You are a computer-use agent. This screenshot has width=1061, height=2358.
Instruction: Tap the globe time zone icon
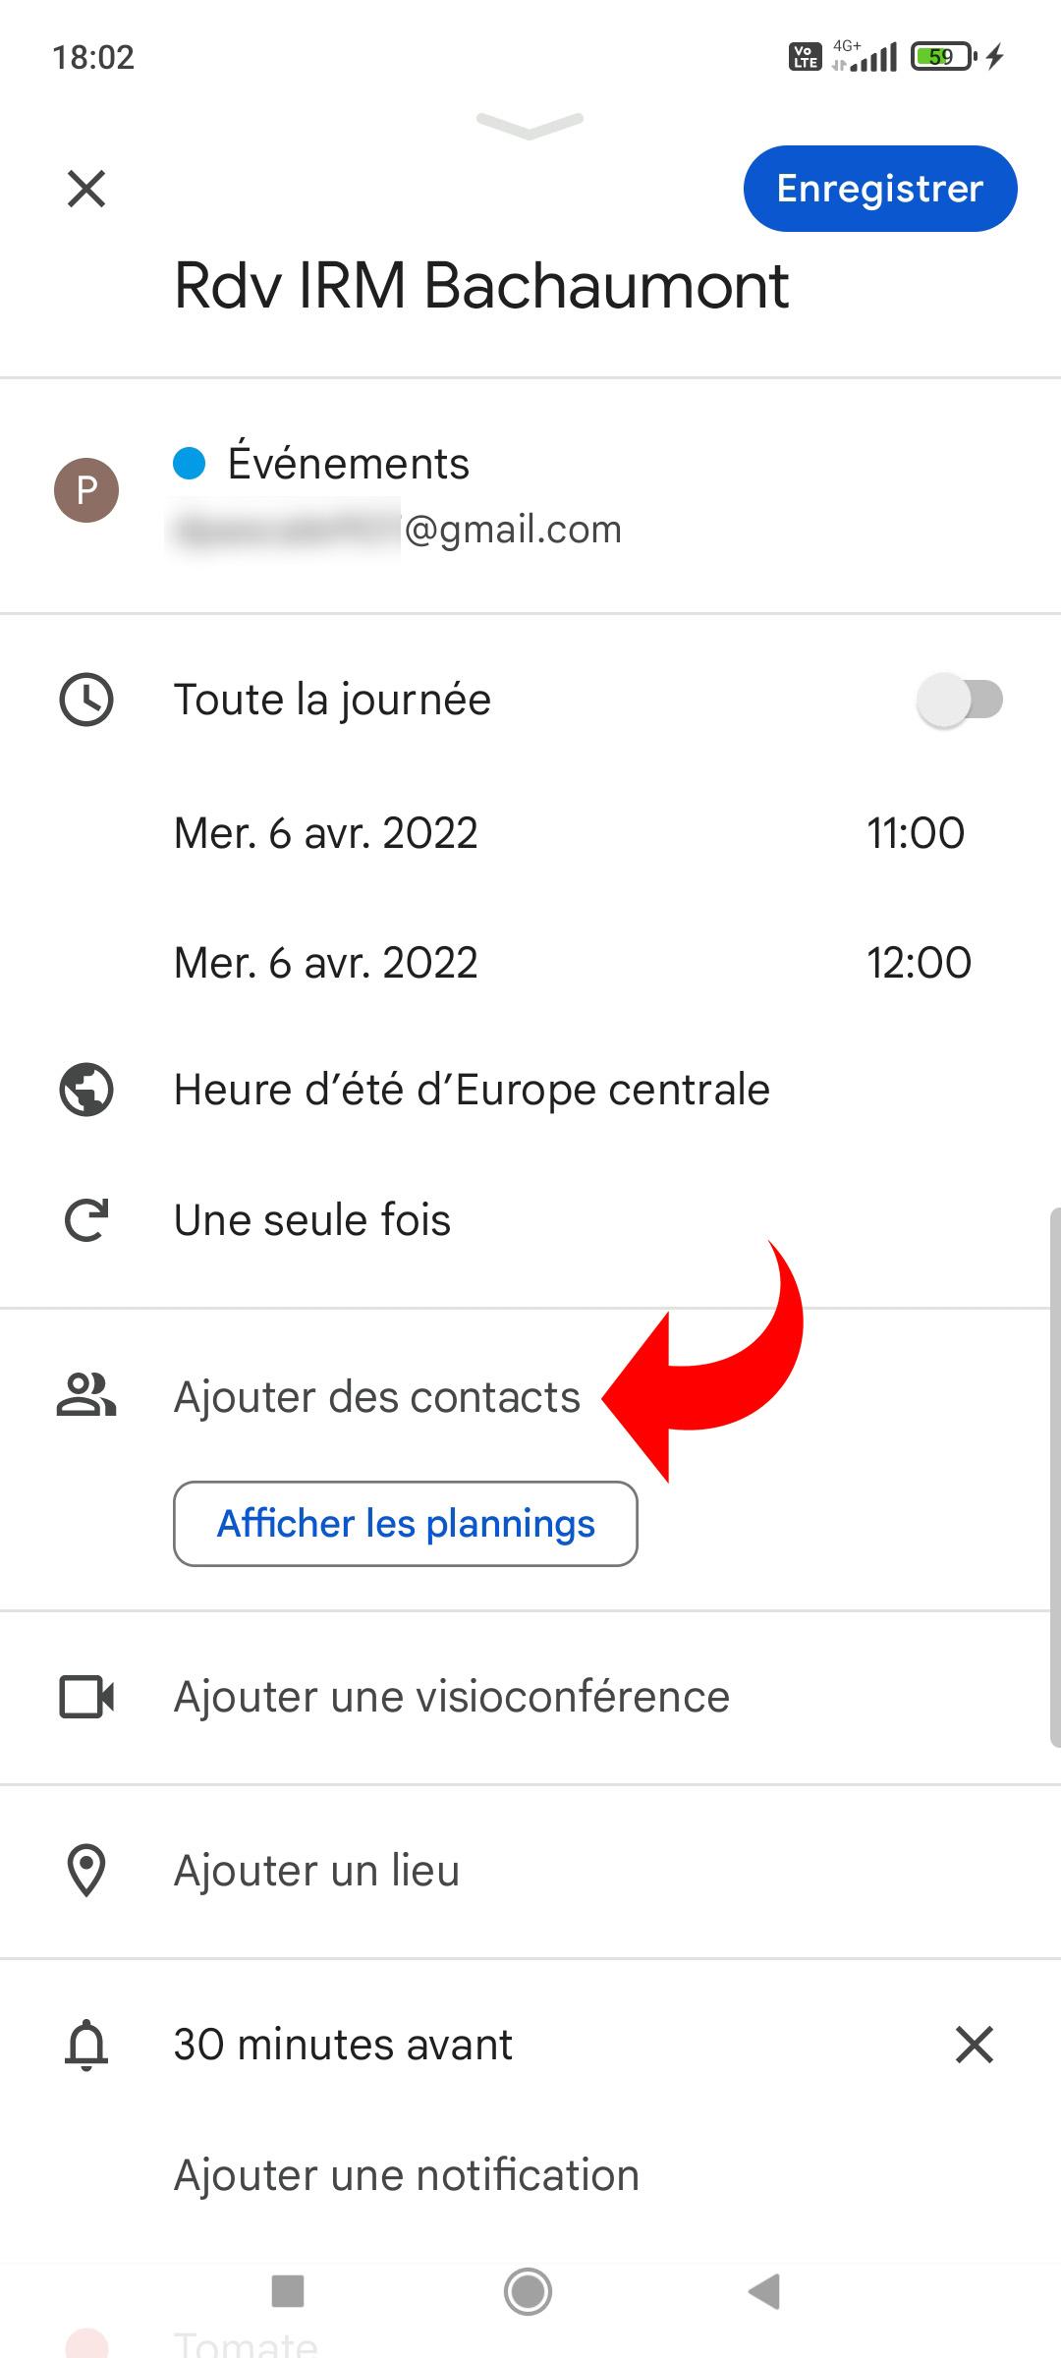coord(86,1090)
